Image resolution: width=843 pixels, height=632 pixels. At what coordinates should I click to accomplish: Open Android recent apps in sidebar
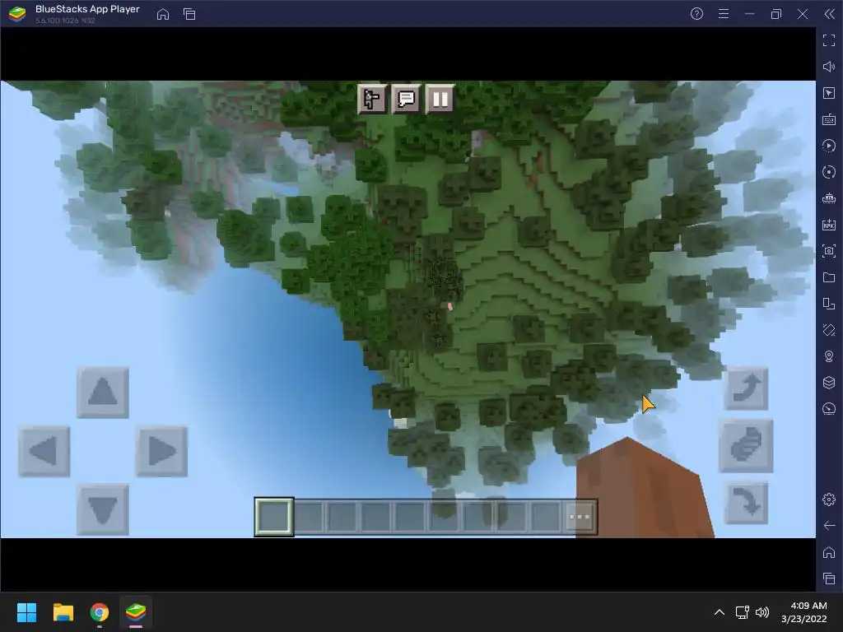pos(829,579)
